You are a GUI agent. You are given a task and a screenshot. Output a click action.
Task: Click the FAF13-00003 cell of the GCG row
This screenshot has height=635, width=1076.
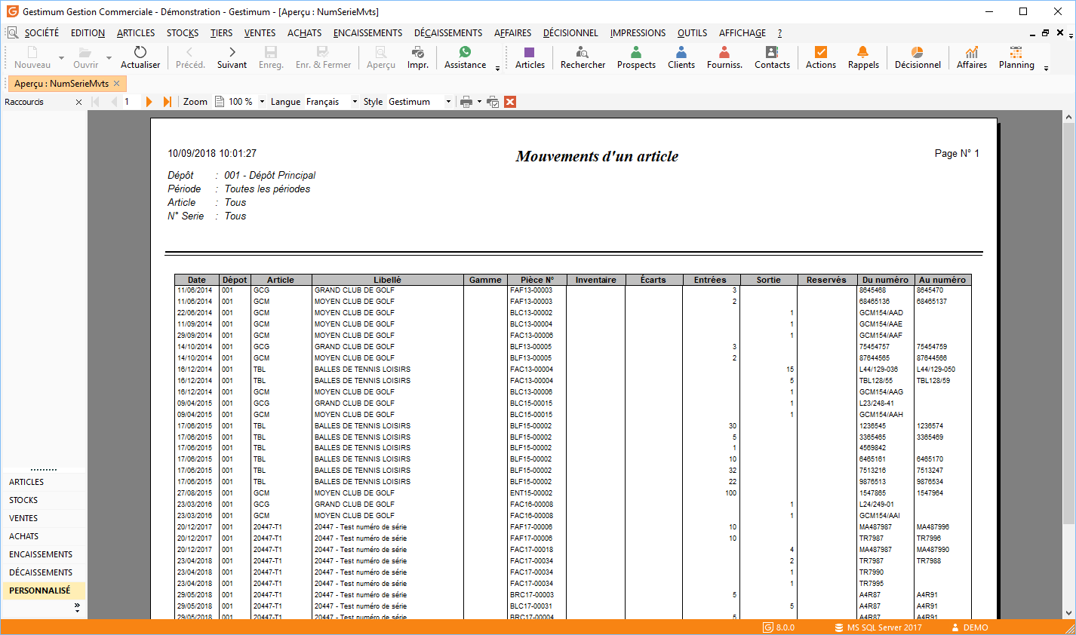pyautogui.click(x=531, y=290)
